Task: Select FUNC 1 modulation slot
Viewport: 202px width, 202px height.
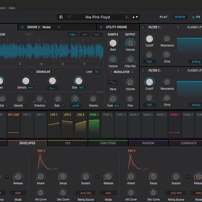Action: 94,125
